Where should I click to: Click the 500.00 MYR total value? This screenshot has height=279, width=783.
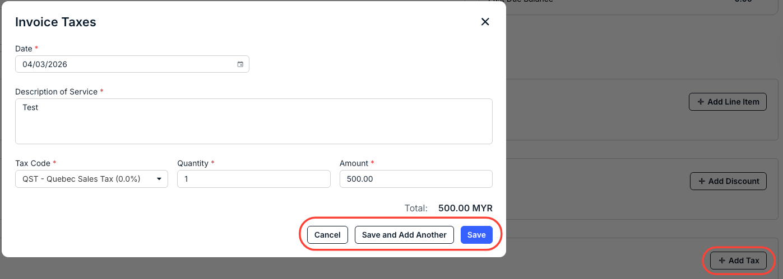click(465, 208)
